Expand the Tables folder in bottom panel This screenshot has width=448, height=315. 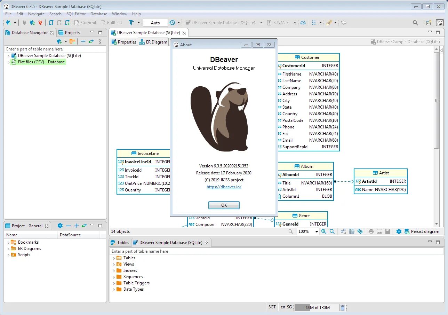114,258
